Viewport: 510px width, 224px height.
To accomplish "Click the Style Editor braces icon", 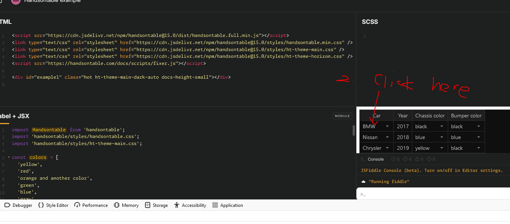I will click(41, 205).
